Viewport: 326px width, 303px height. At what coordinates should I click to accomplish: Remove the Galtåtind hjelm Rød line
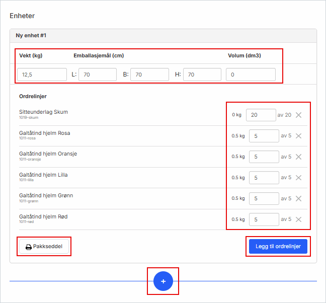[x=298, y=219]
